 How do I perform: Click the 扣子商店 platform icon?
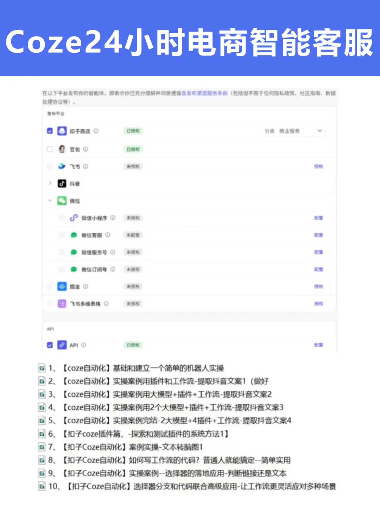pos(62,131)
